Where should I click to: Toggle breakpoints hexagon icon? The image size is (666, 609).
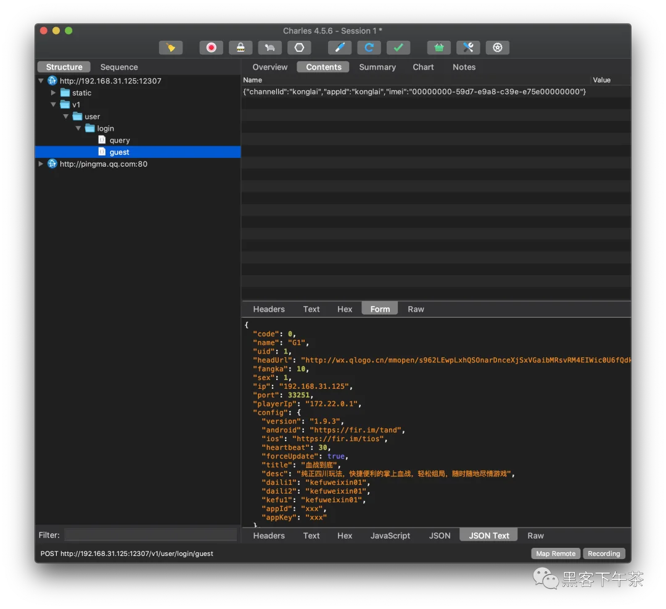(x=299, y=48)
